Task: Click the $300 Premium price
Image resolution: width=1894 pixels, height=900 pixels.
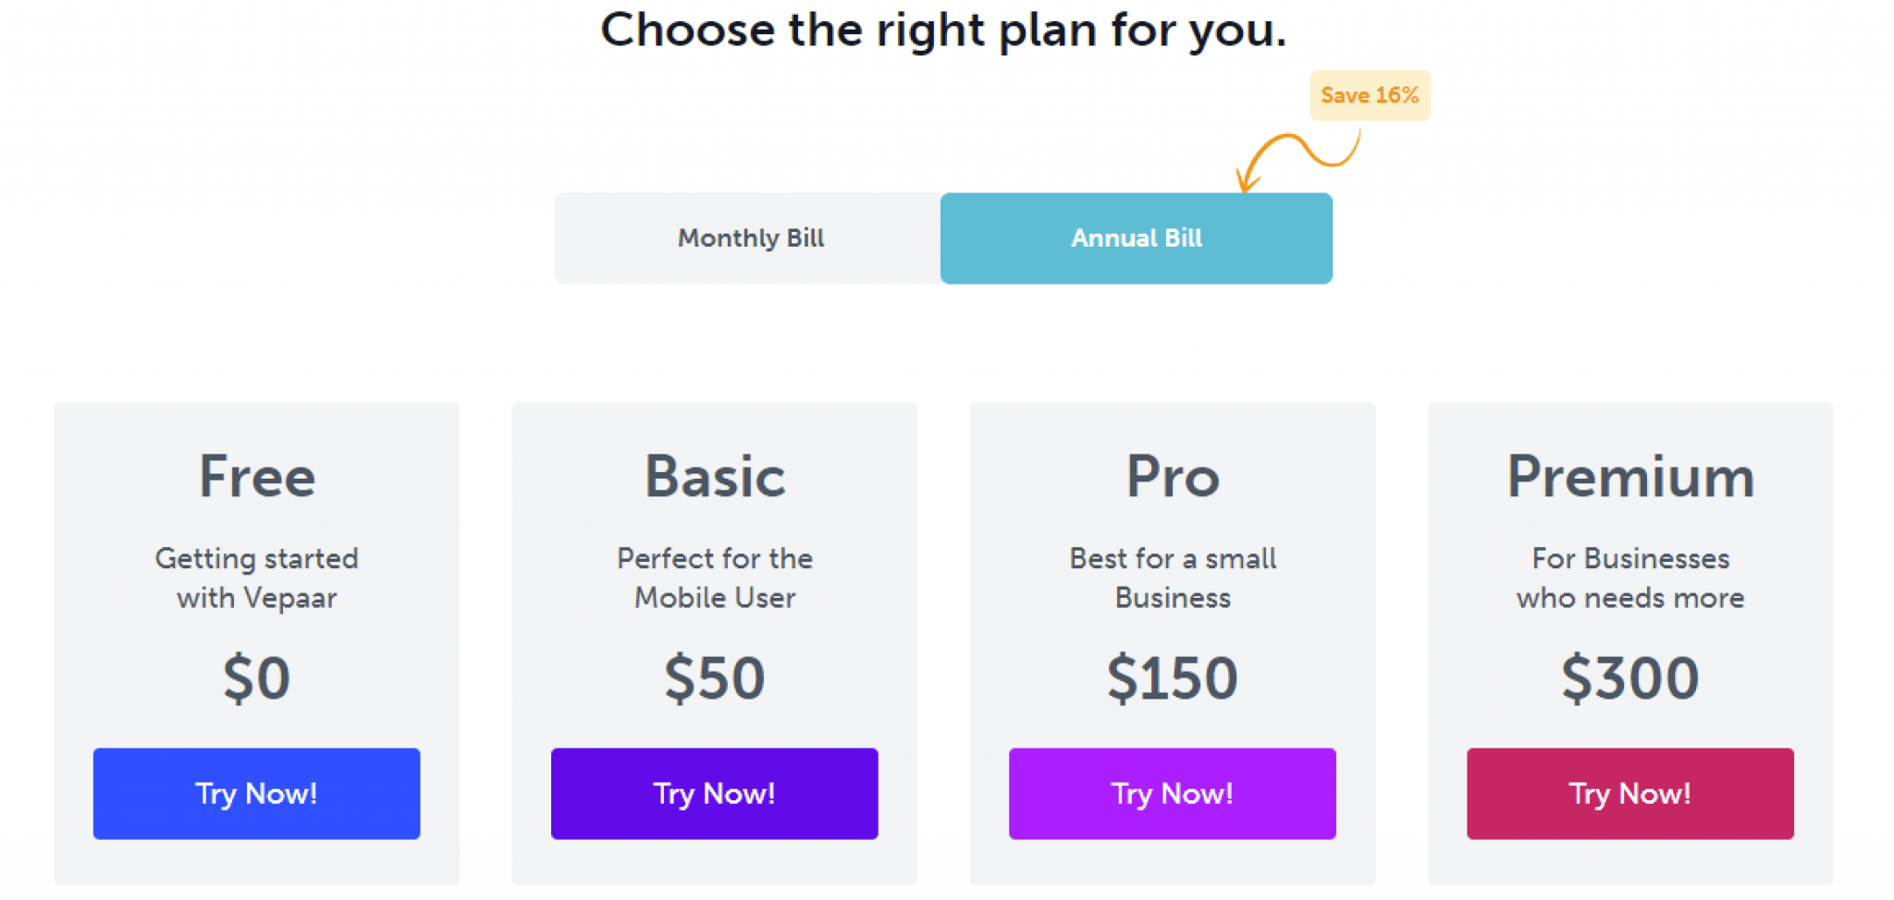Action: (1630, 677)
